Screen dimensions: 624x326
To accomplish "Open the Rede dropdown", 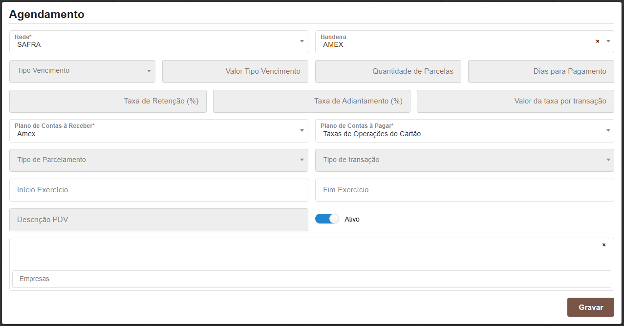I will click(x=302, y=41).
